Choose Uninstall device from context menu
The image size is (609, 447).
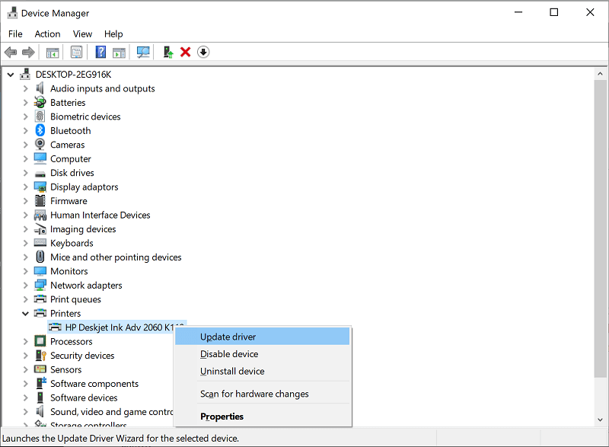click(x=262, y=371)
